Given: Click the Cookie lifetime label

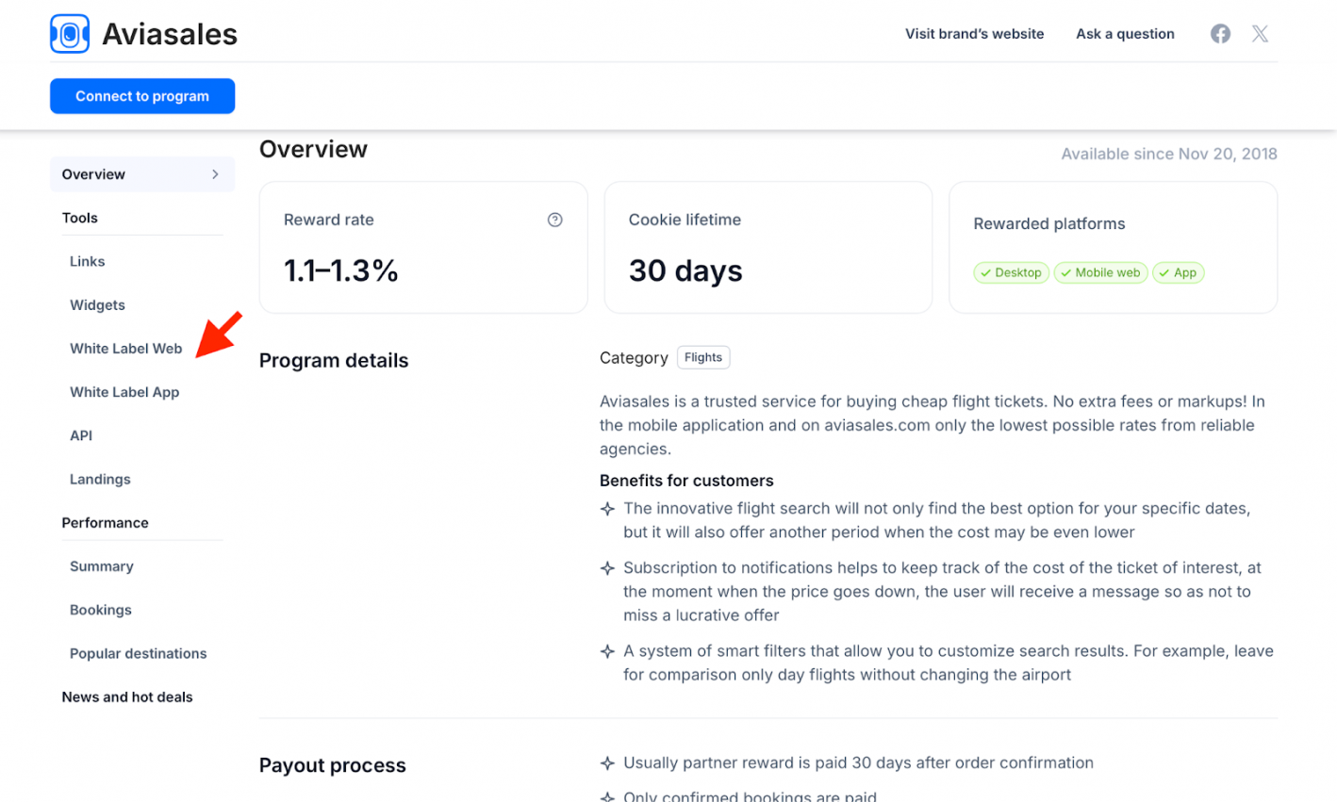Looking at the screenshot, I should coord(685,220).
